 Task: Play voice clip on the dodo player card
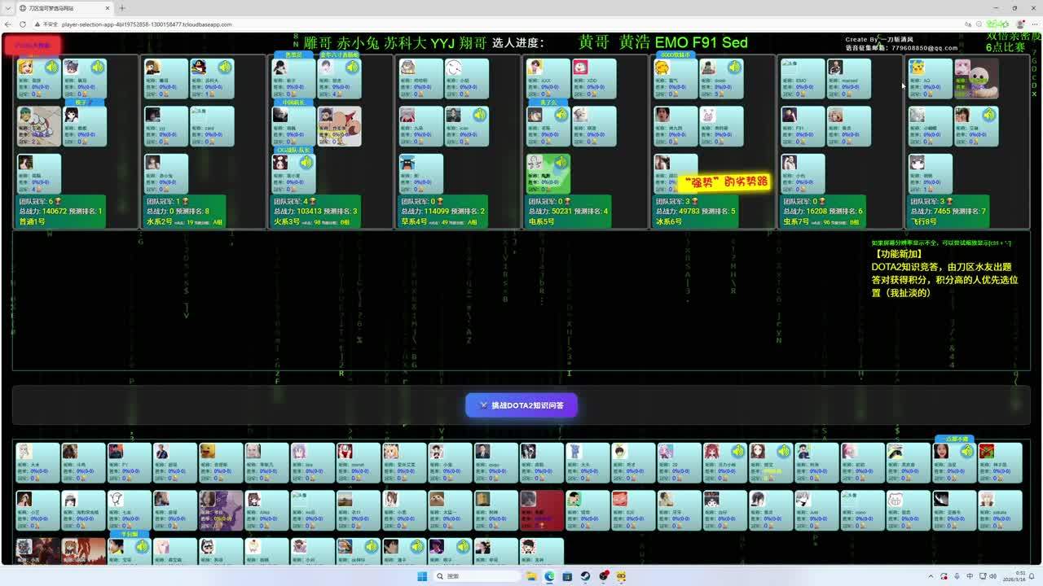tap(734, 68)
